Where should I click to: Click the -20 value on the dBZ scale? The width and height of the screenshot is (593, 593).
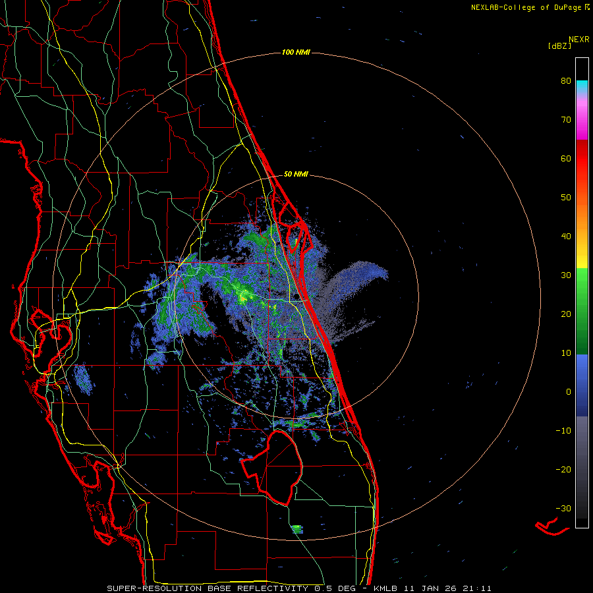pos(563,470)
